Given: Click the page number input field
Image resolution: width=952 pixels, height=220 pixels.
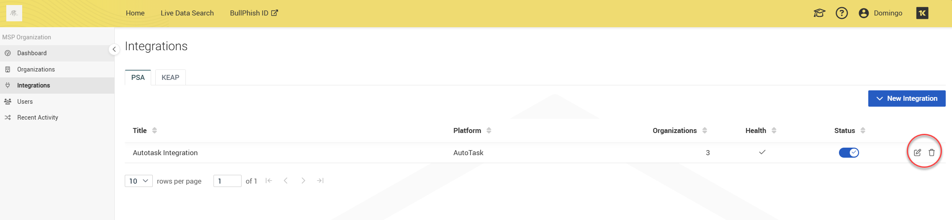Looking at the screenshot, I should [x=227, y=181].
